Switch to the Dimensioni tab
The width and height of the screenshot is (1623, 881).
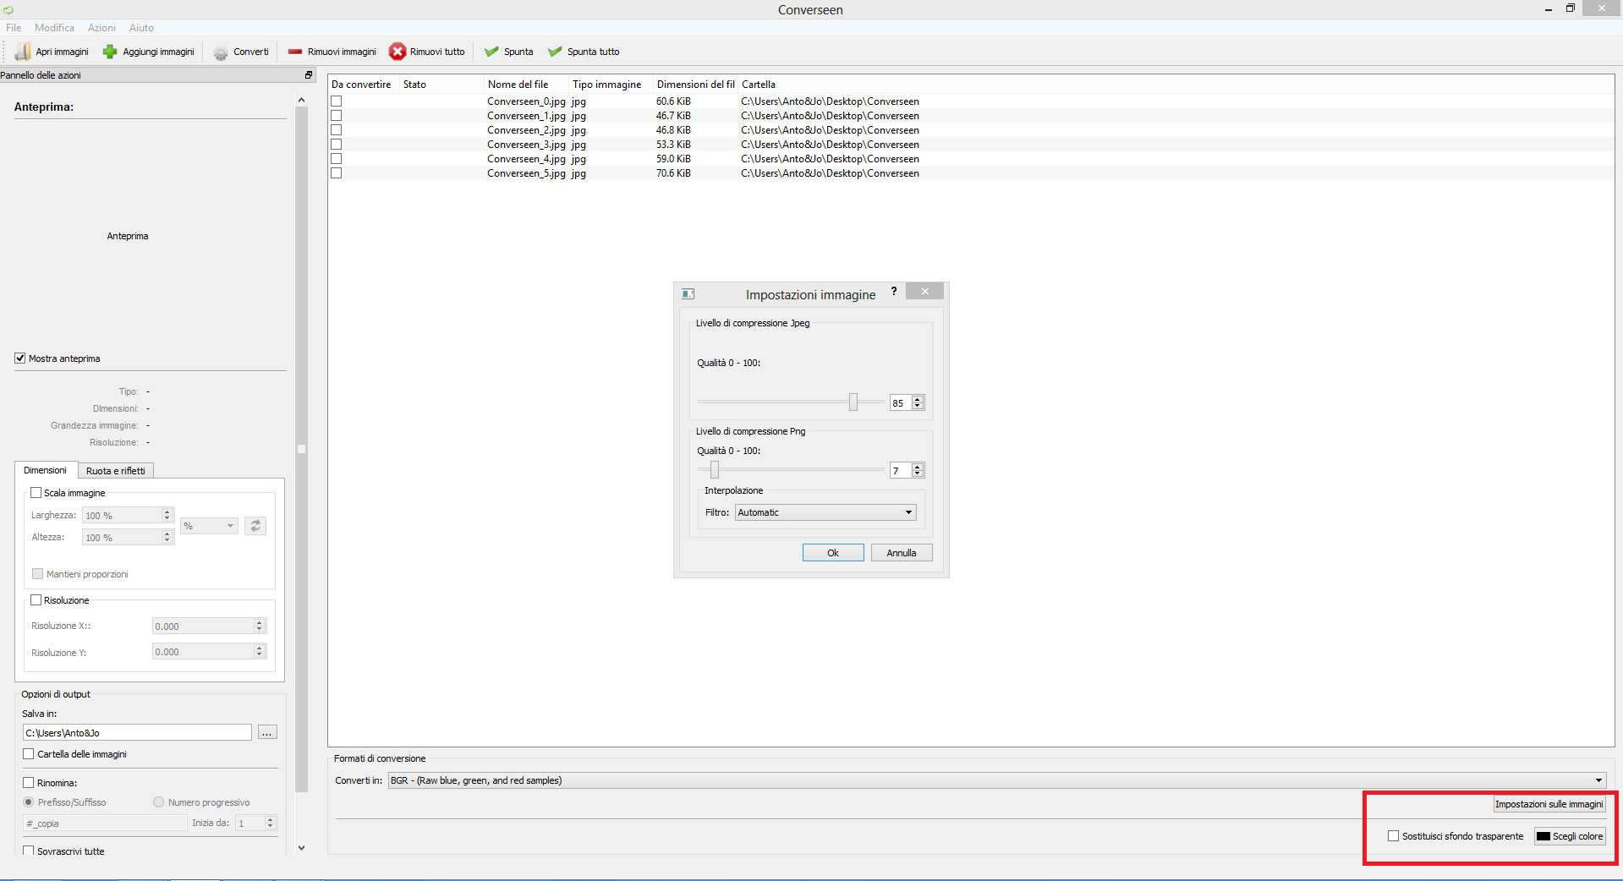[46, 470]
